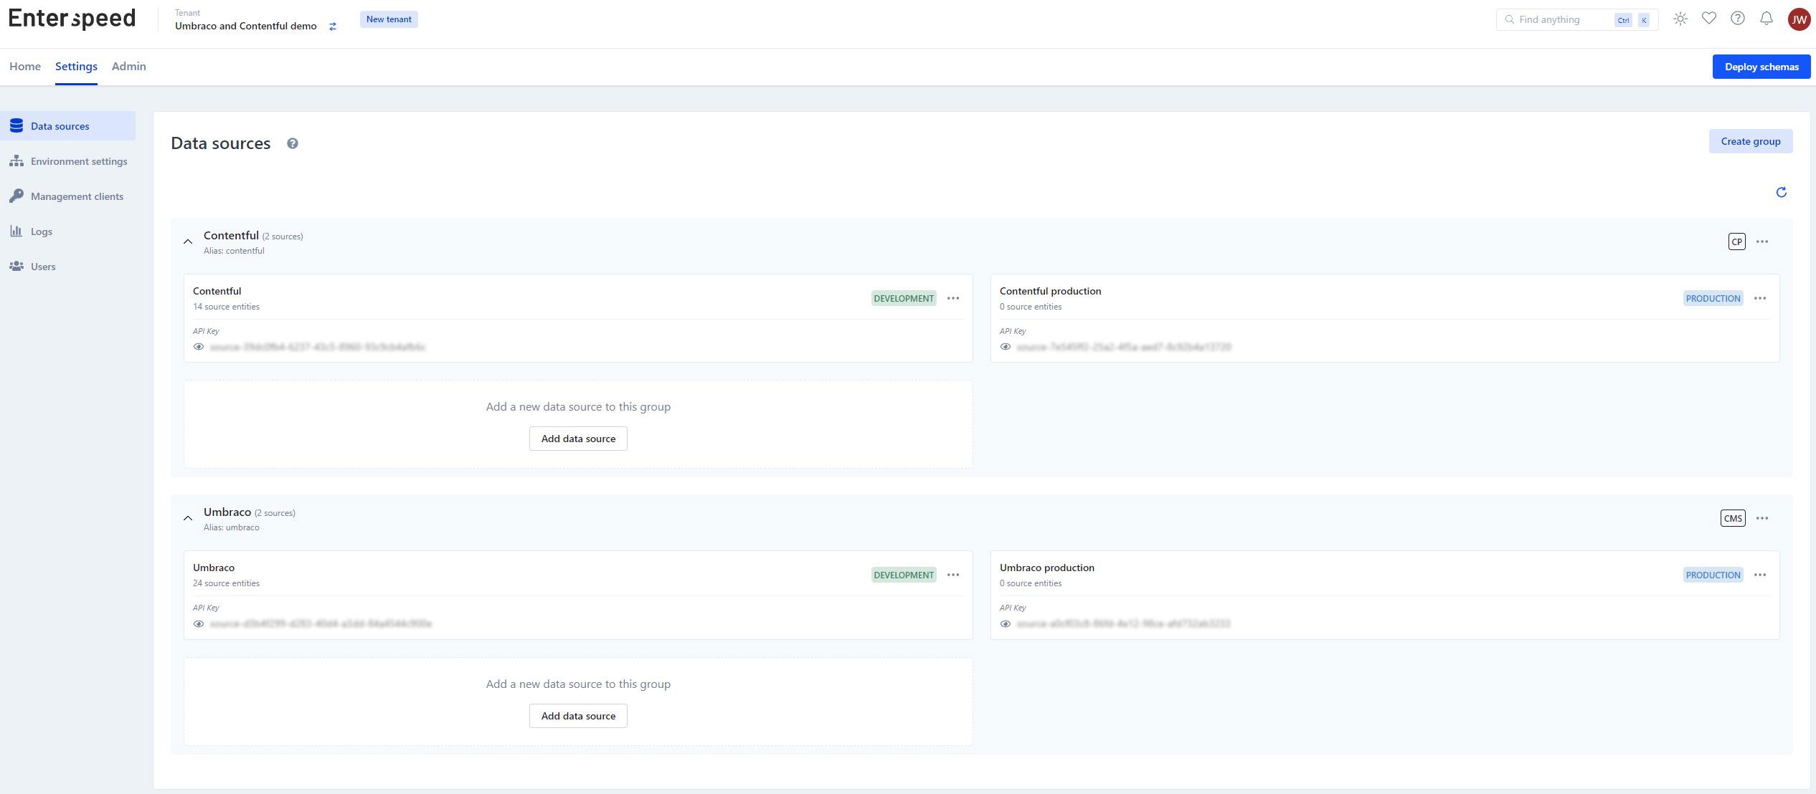Focus the Find anything search field
Viewport: 1816px width, 794px height.
[1577, 19]
